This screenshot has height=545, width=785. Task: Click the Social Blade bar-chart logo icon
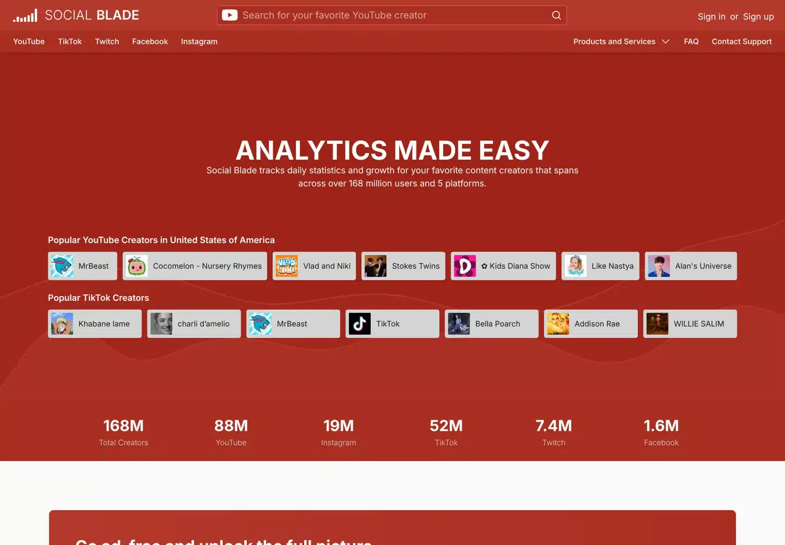coord(25,15)
